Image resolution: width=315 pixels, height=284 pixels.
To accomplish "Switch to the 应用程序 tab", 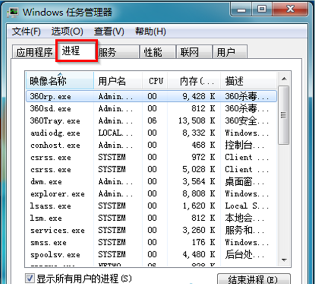I will [34, 52].
